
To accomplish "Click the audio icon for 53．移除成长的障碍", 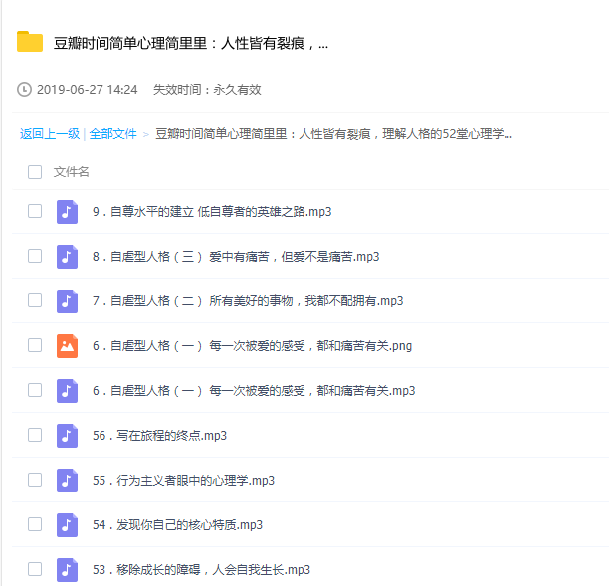I will tap(67, 570).
